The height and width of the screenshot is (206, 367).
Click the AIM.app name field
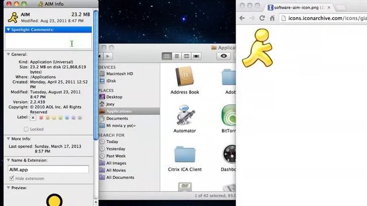pos(48,169)
